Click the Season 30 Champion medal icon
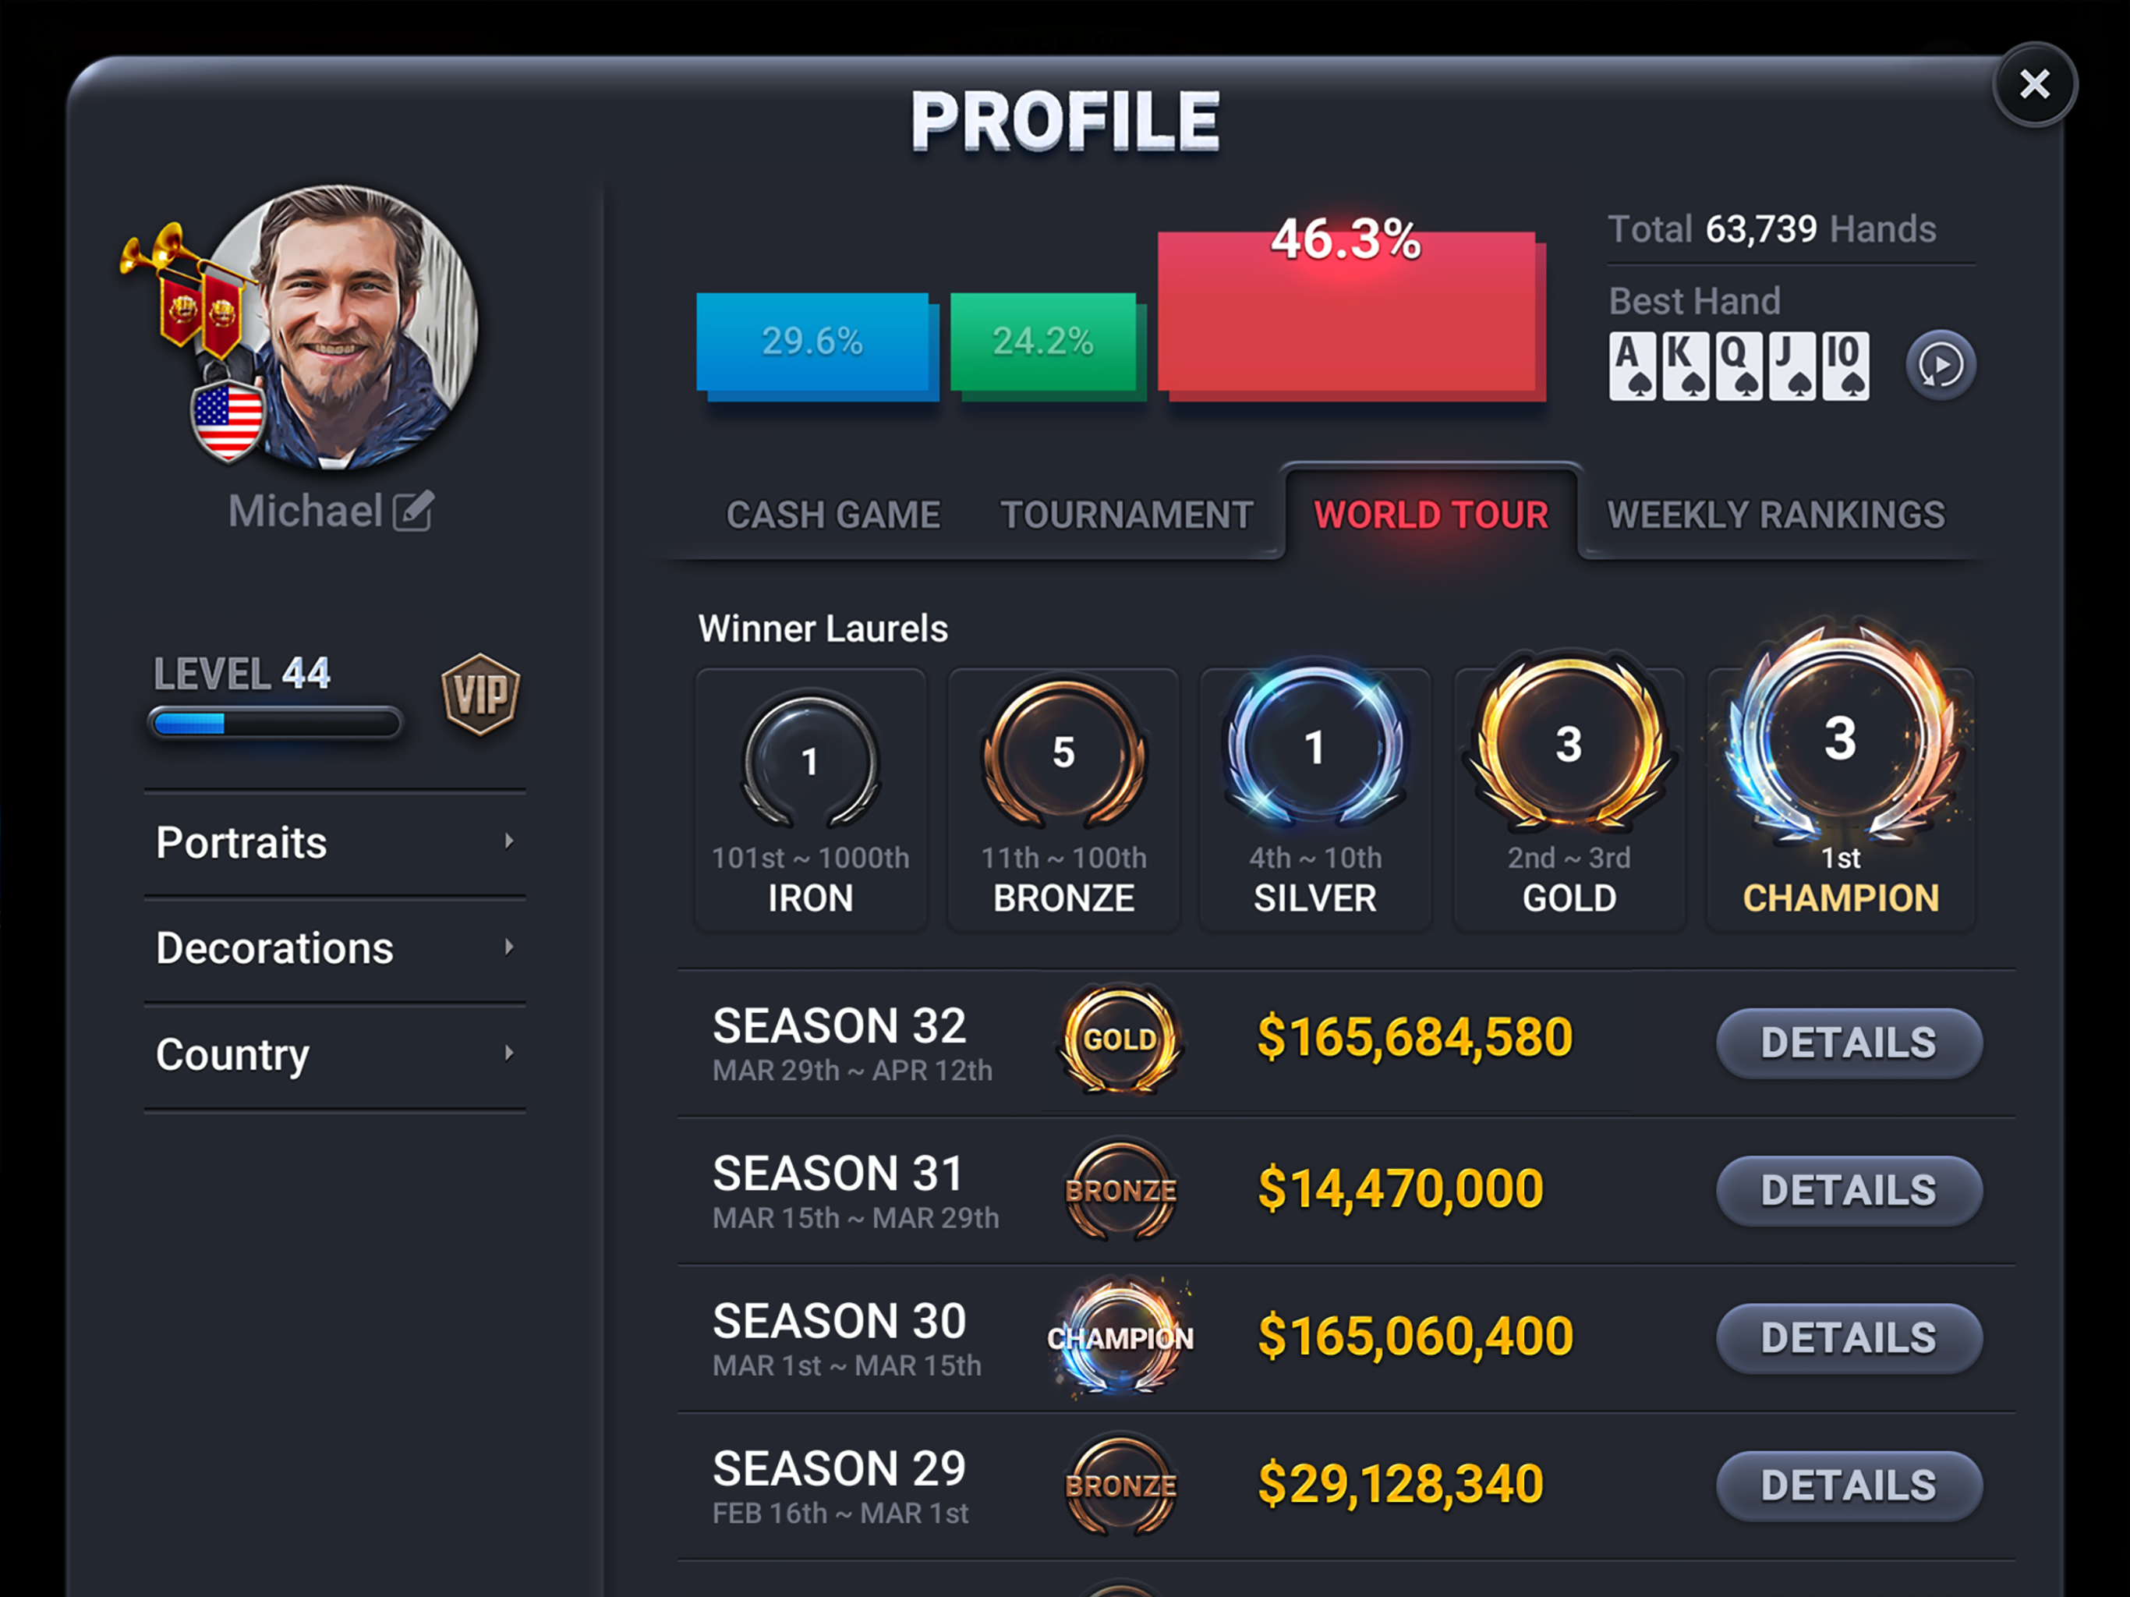Screen dimensions: 2130x1597 point(1120,1337)
